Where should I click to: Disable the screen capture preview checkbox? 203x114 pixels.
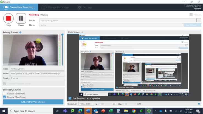pyautogui.click(x=70, y=98)
